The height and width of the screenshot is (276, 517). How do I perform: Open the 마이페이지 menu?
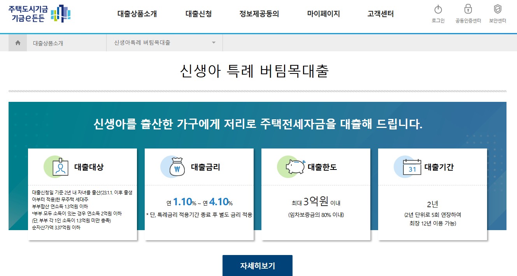point(323,14)
